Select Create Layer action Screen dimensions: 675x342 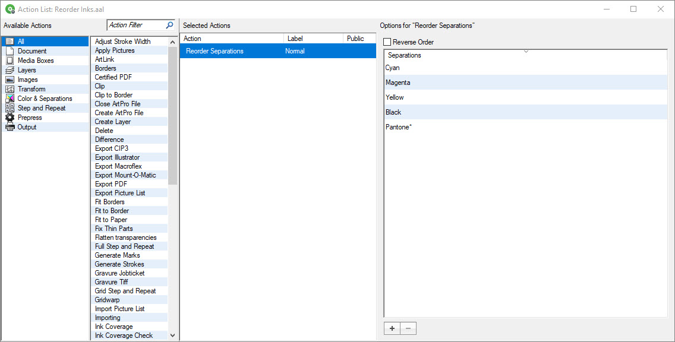click(129, 122)
